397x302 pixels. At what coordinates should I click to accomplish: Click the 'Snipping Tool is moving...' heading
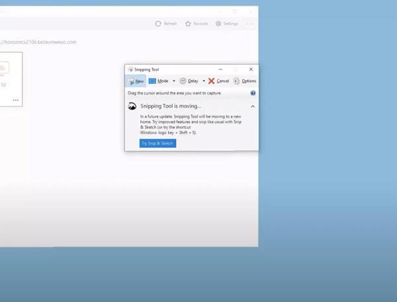[171, 106]
